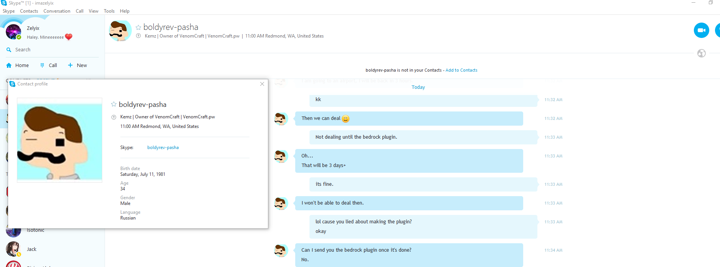Click the sender avatar next to "I won't be able to deal then."
The height and width of the screenshot is (267, 720).
point(281,203)
